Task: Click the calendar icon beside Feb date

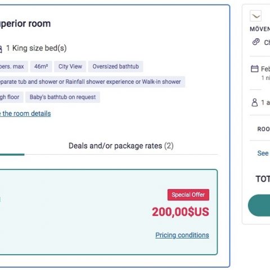Action: 254,69
